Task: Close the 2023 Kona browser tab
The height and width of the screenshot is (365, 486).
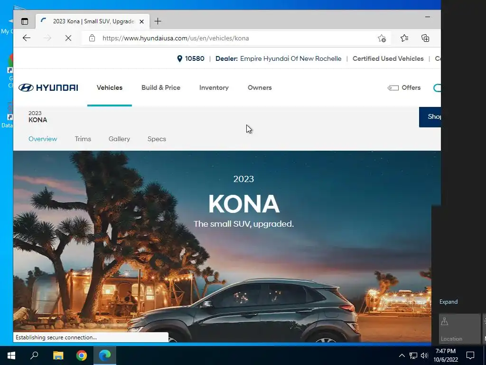Action: click(141, 21)
